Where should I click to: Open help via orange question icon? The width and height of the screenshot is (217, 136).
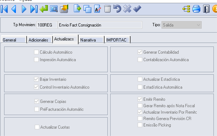tap(215, 9)
